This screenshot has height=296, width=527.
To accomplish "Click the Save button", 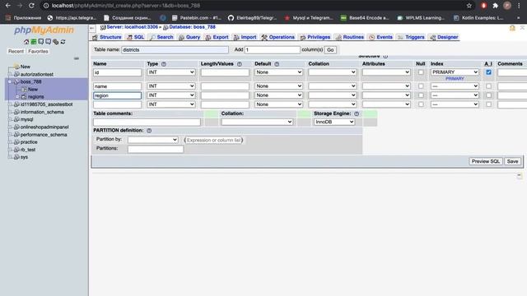I will pos(512,161).
